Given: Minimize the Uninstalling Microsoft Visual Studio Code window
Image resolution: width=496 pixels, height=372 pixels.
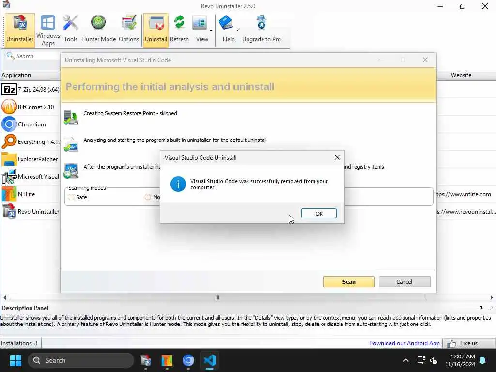Looking at the screenshot, I should click(x=381, y=60).
